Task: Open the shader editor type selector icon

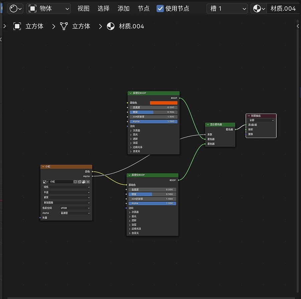Action: tap(15, 9)
